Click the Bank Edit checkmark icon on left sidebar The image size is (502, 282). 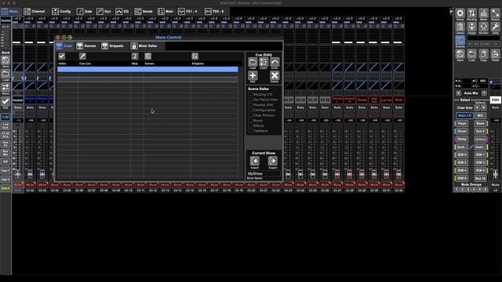point(5,102)
